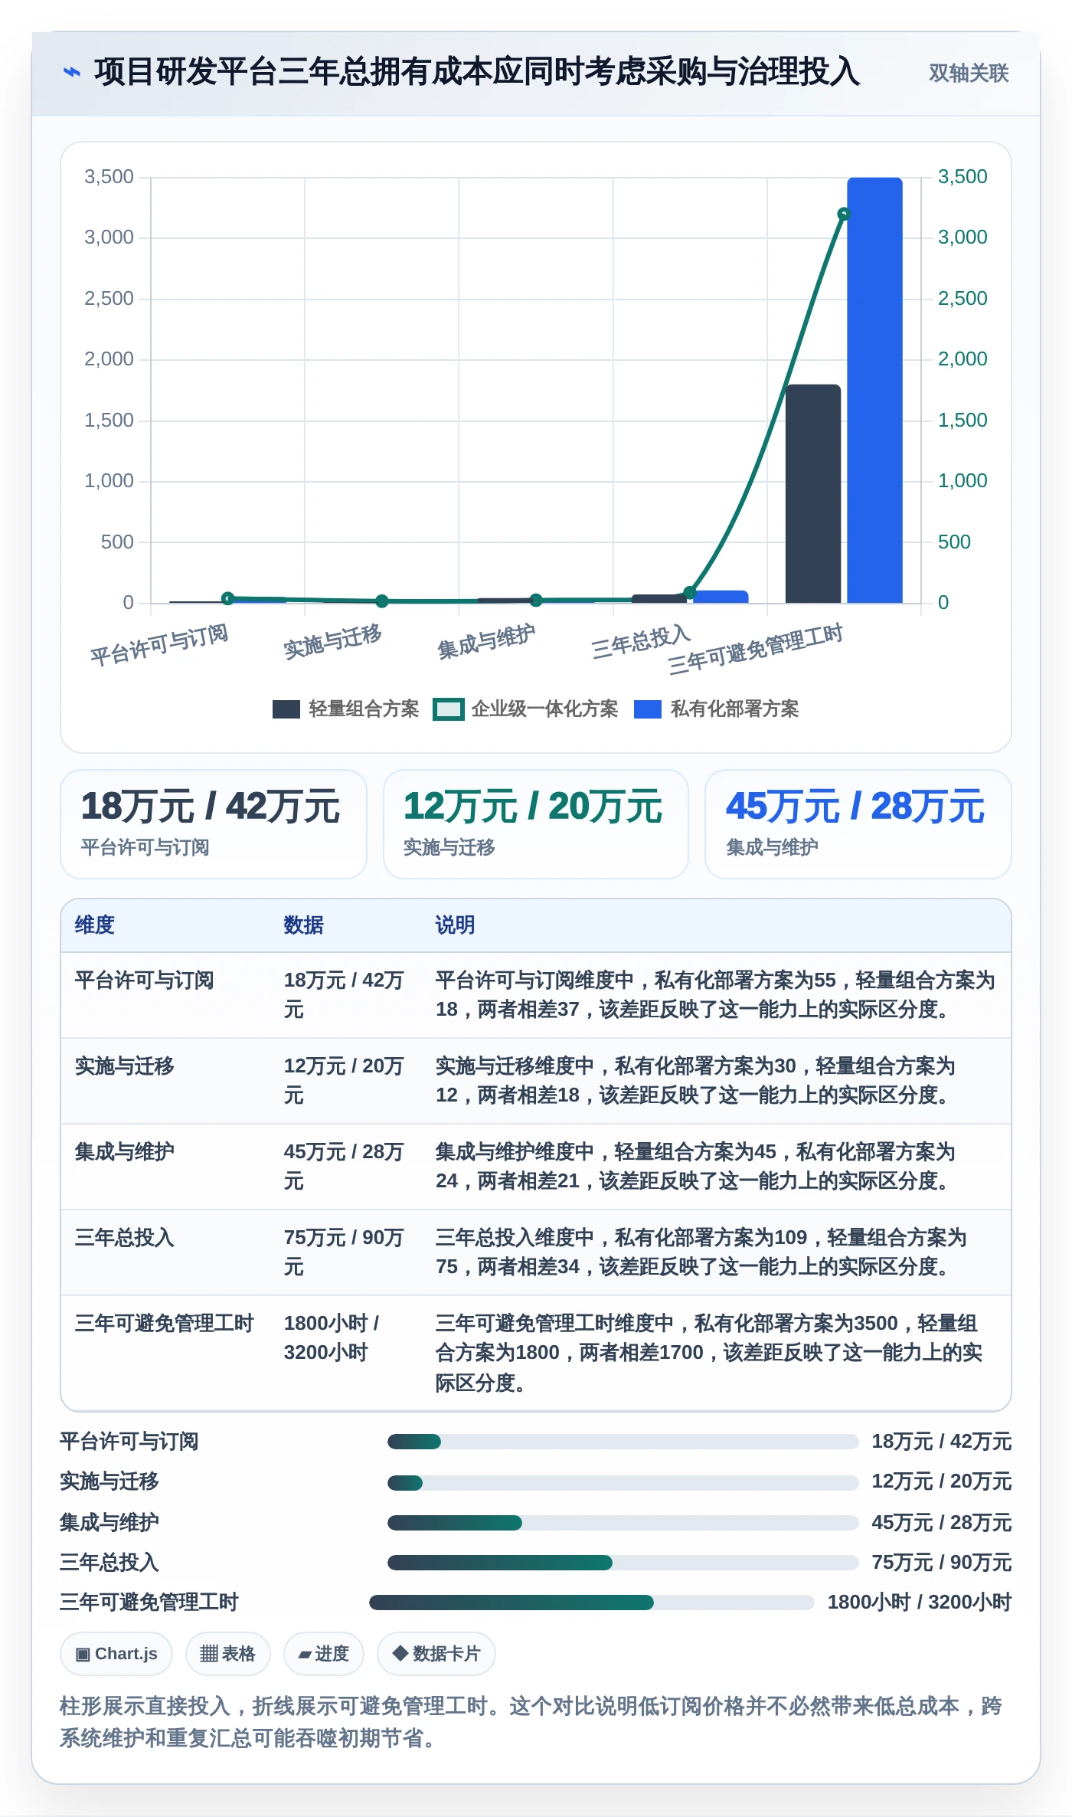Click the 进度 tag chip
This screenshot has height=1817, width=1072.
(324, 1654)
